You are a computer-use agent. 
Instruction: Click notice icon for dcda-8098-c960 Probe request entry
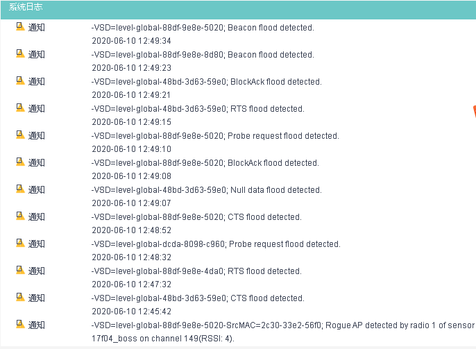point(20,244)
